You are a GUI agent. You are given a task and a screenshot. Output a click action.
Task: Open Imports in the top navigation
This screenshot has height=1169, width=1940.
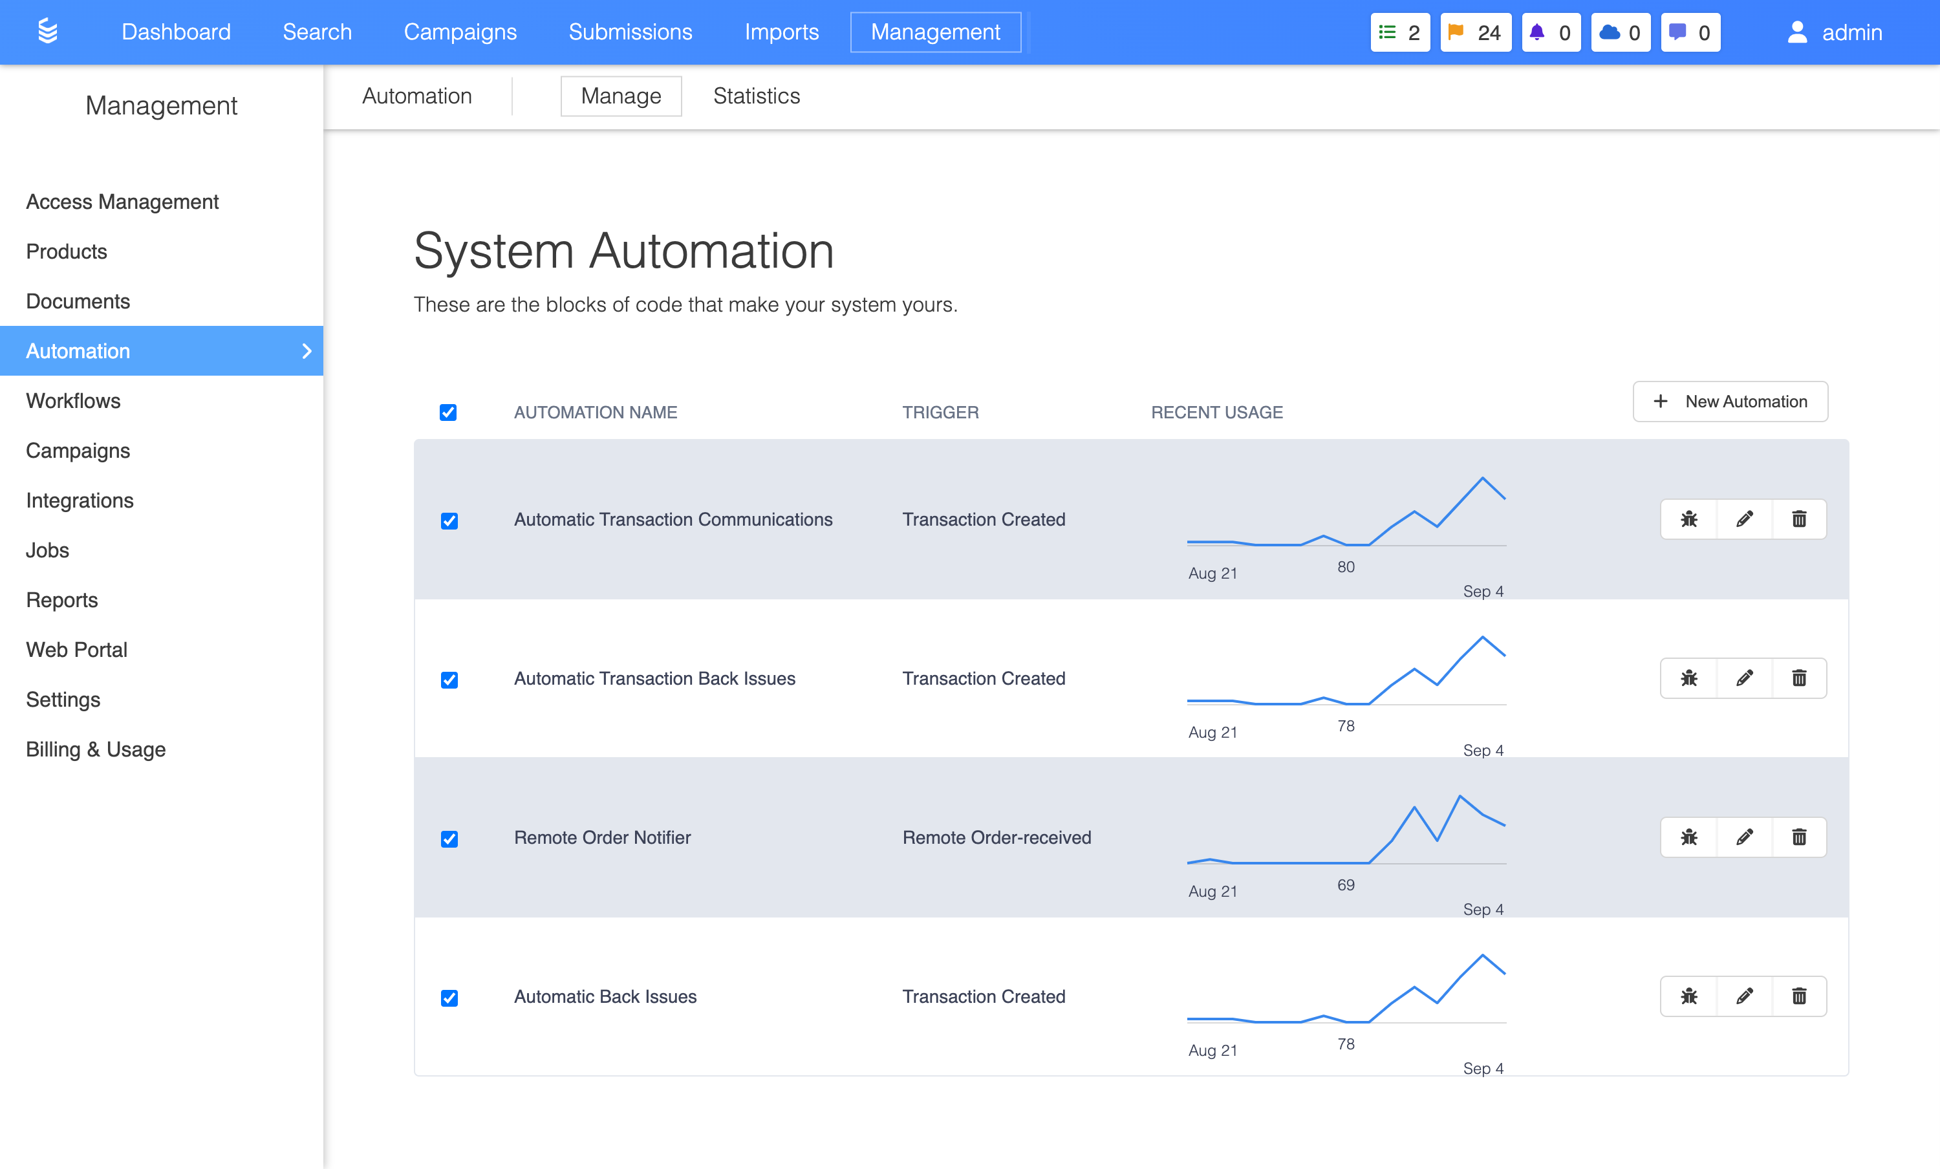[x=782, y=32]
